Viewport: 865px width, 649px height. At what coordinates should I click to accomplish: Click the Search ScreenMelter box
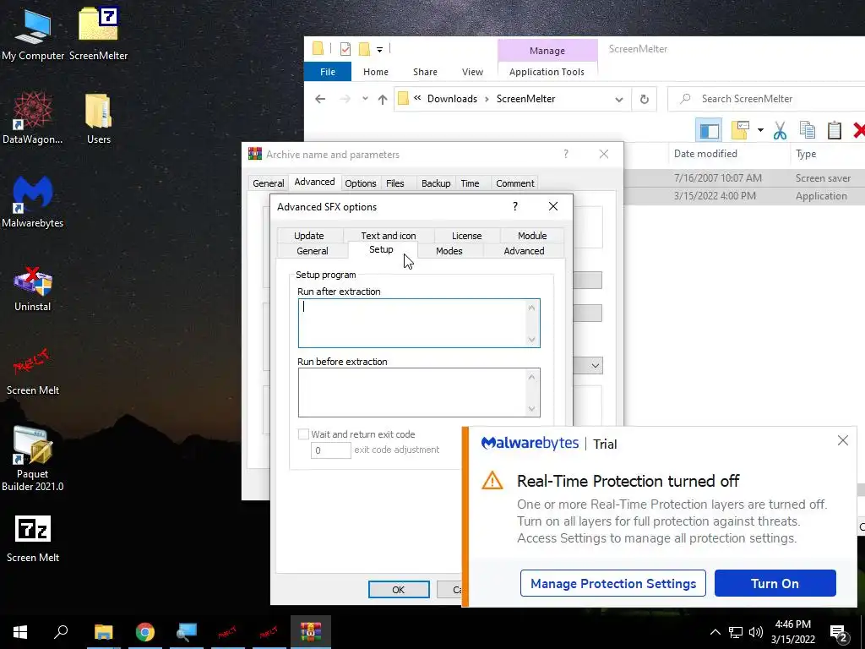click(x=767, y=99)
